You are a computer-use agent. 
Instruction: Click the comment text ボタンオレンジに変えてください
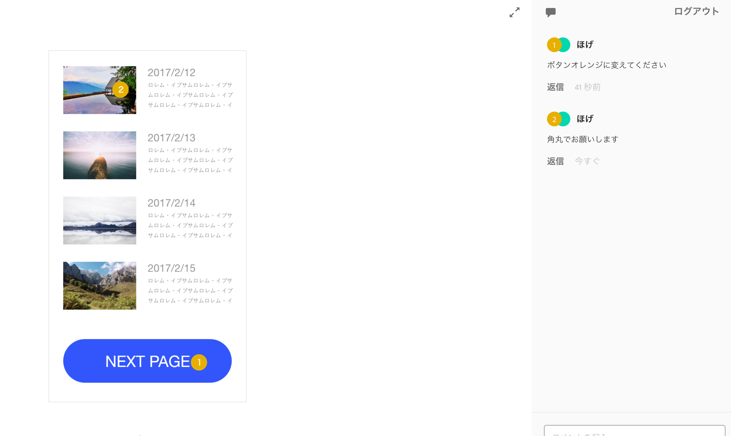[x=607, y=65]
